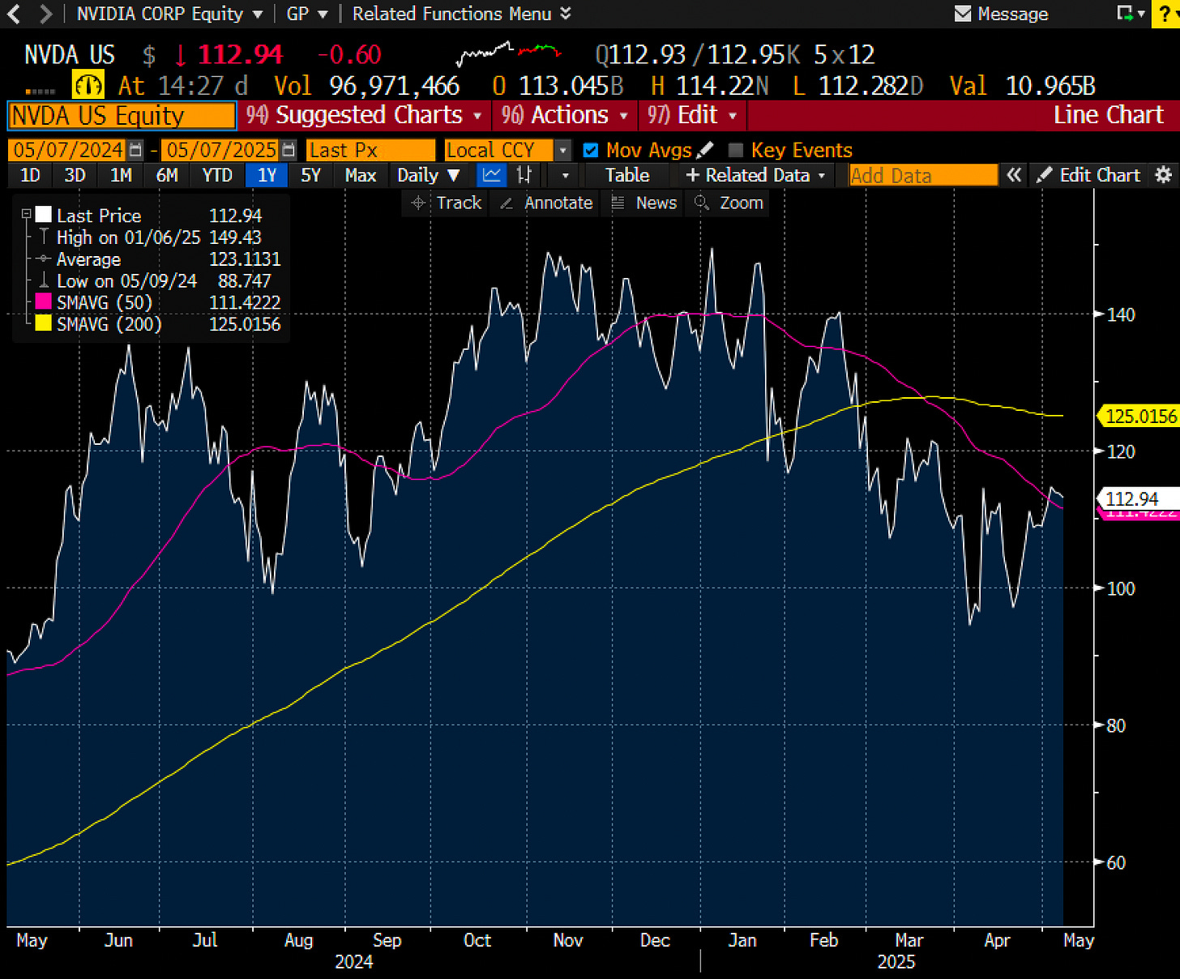Click the Edit Chart button
The height and width of the screenshot is (979, 1180).
tap(1090, 175)
